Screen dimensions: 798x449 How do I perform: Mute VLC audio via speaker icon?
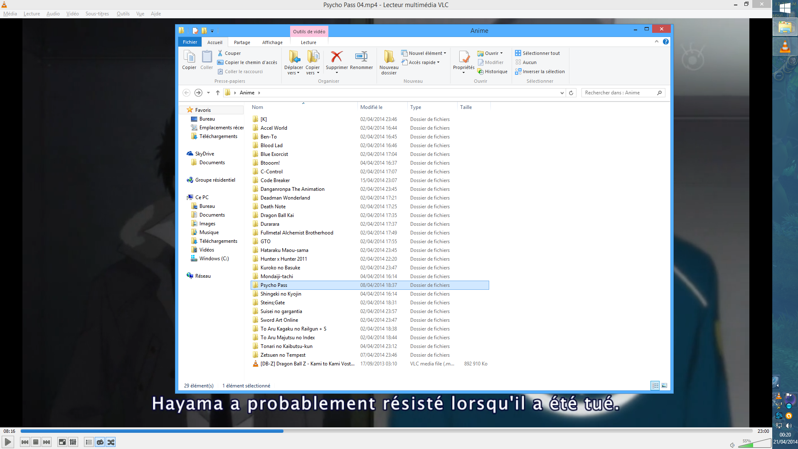[x=732, y=445]
